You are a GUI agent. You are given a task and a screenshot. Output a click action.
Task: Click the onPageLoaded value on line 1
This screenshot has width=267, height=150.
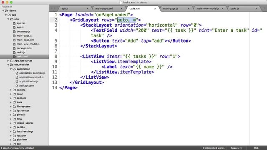pyautogui.click(x=112, y=15)
